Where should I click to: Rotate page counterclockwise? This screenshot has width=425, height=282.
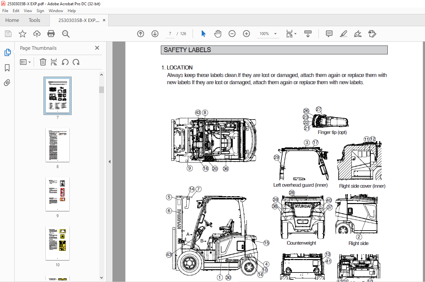(65, 62)
